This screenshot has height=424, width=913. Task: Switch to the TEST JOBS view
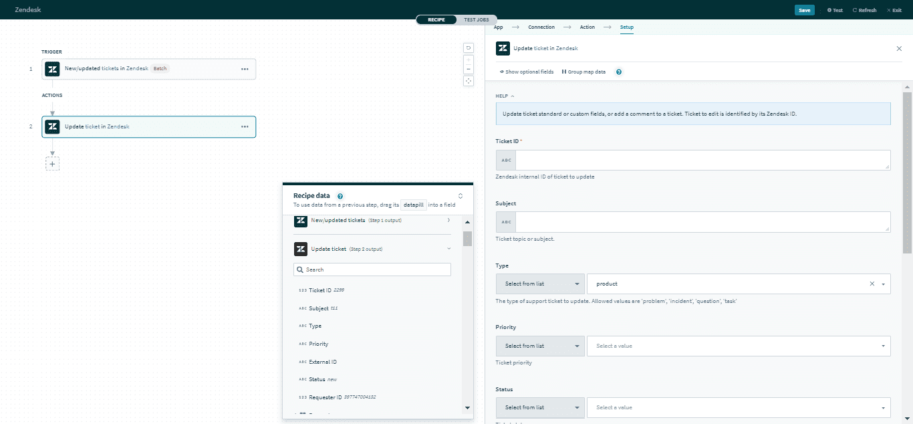(477, 20)
